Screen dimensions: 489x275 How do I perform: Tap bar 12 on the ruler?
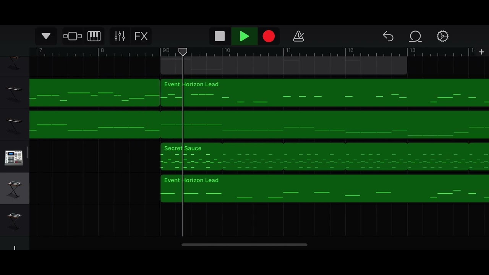click(350, 50)
